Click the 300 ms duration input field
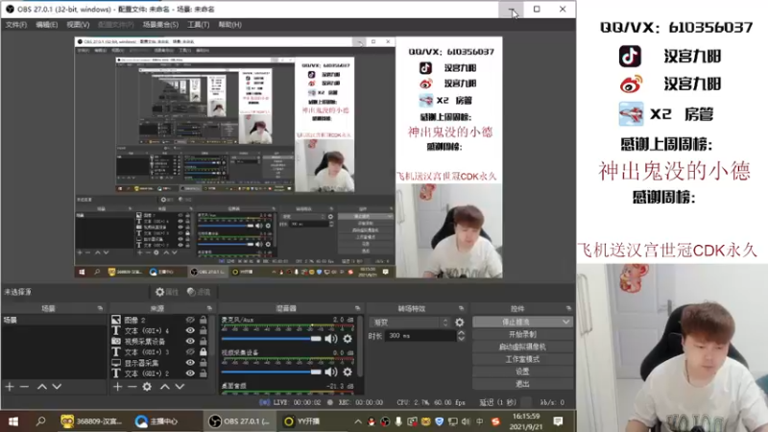 pos(421,335)
